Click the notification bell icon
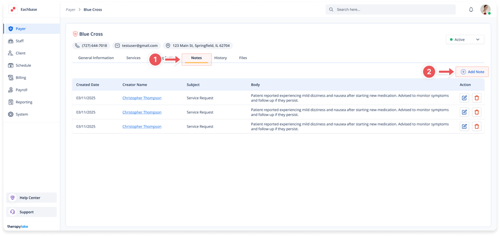Viewport: 500px width, 236px height. click(471, 10)
